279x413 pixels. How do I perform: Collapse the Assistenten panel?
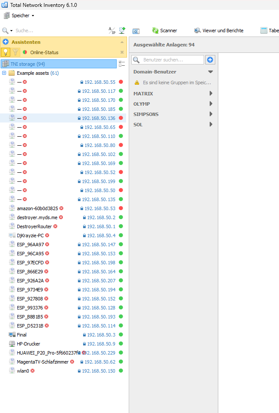tap(122, 42)
